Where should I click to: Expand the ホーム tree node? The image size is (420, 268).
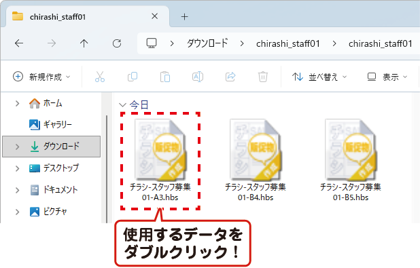[18, 103]
